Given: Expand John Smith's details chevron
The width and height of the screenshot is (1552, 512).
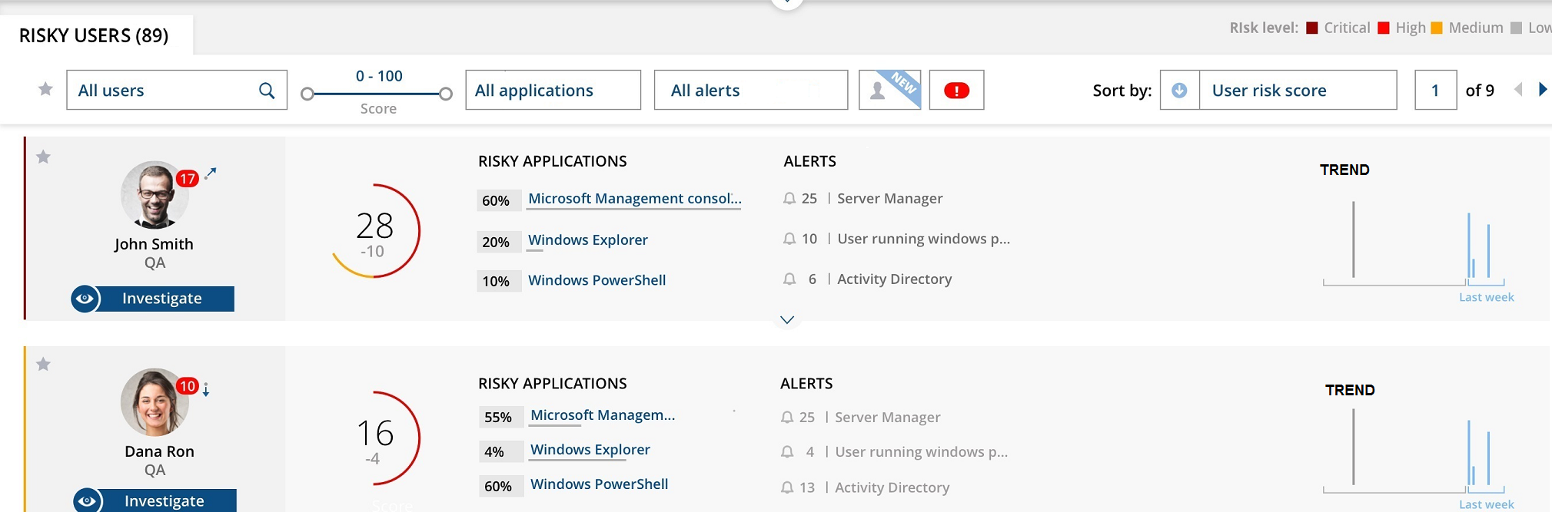Looking at the screenshot, I should tap(787, 320).
